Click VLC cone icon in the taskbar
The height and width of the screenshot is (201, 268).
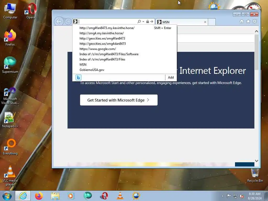click(120, 196)
